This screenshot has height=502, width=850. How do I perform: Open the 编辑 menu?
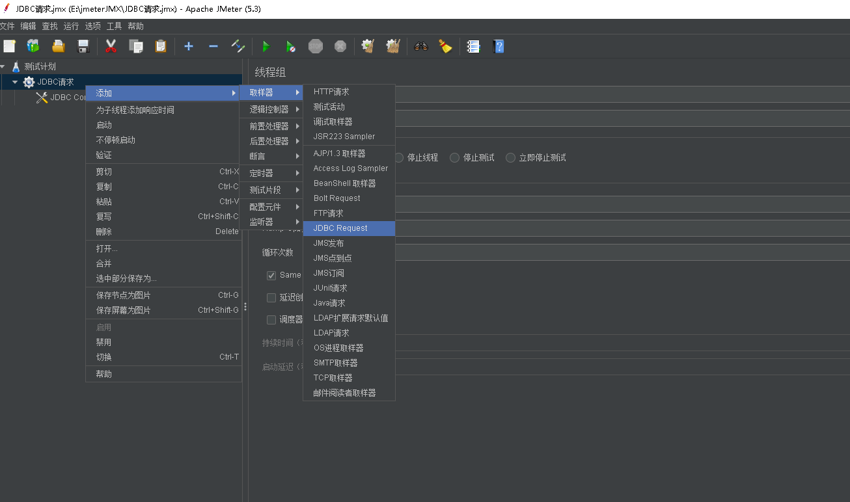tap(28, 26)
